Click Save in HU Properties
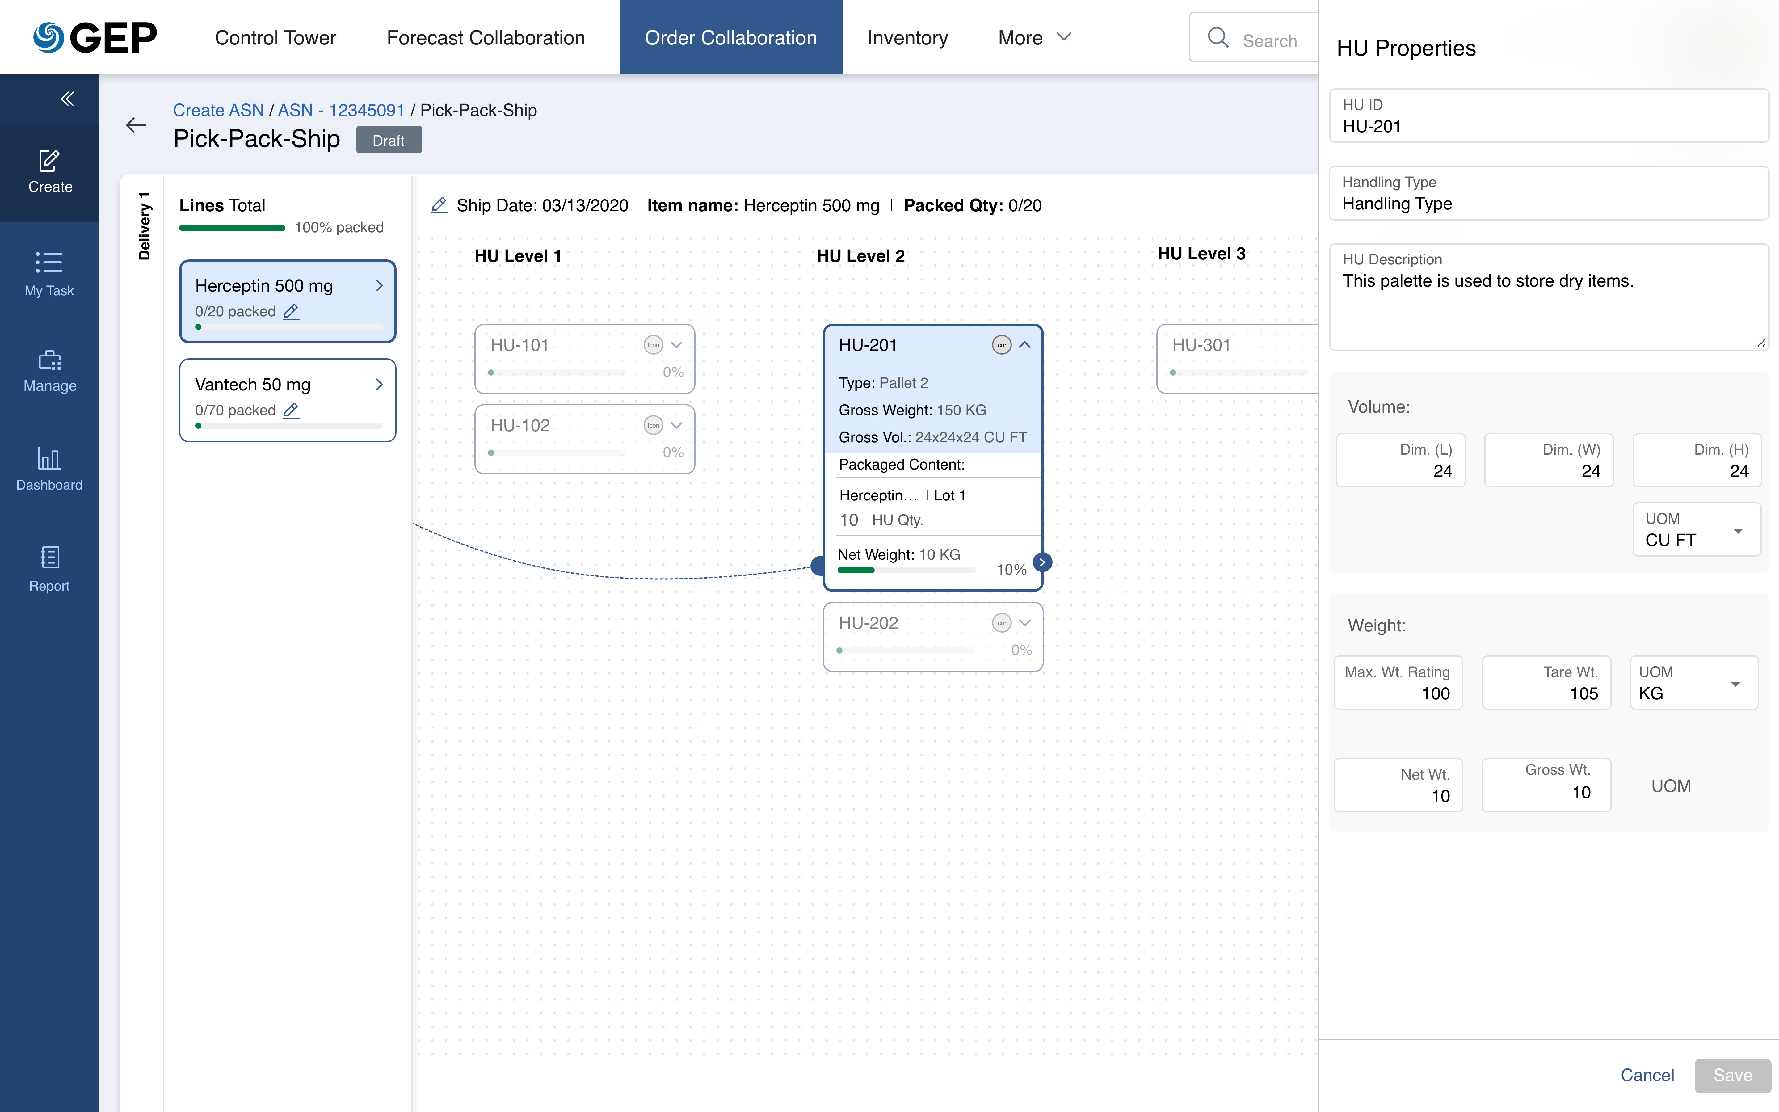This screenshot has height=1112, width=1779. tap(1733, 1075)
